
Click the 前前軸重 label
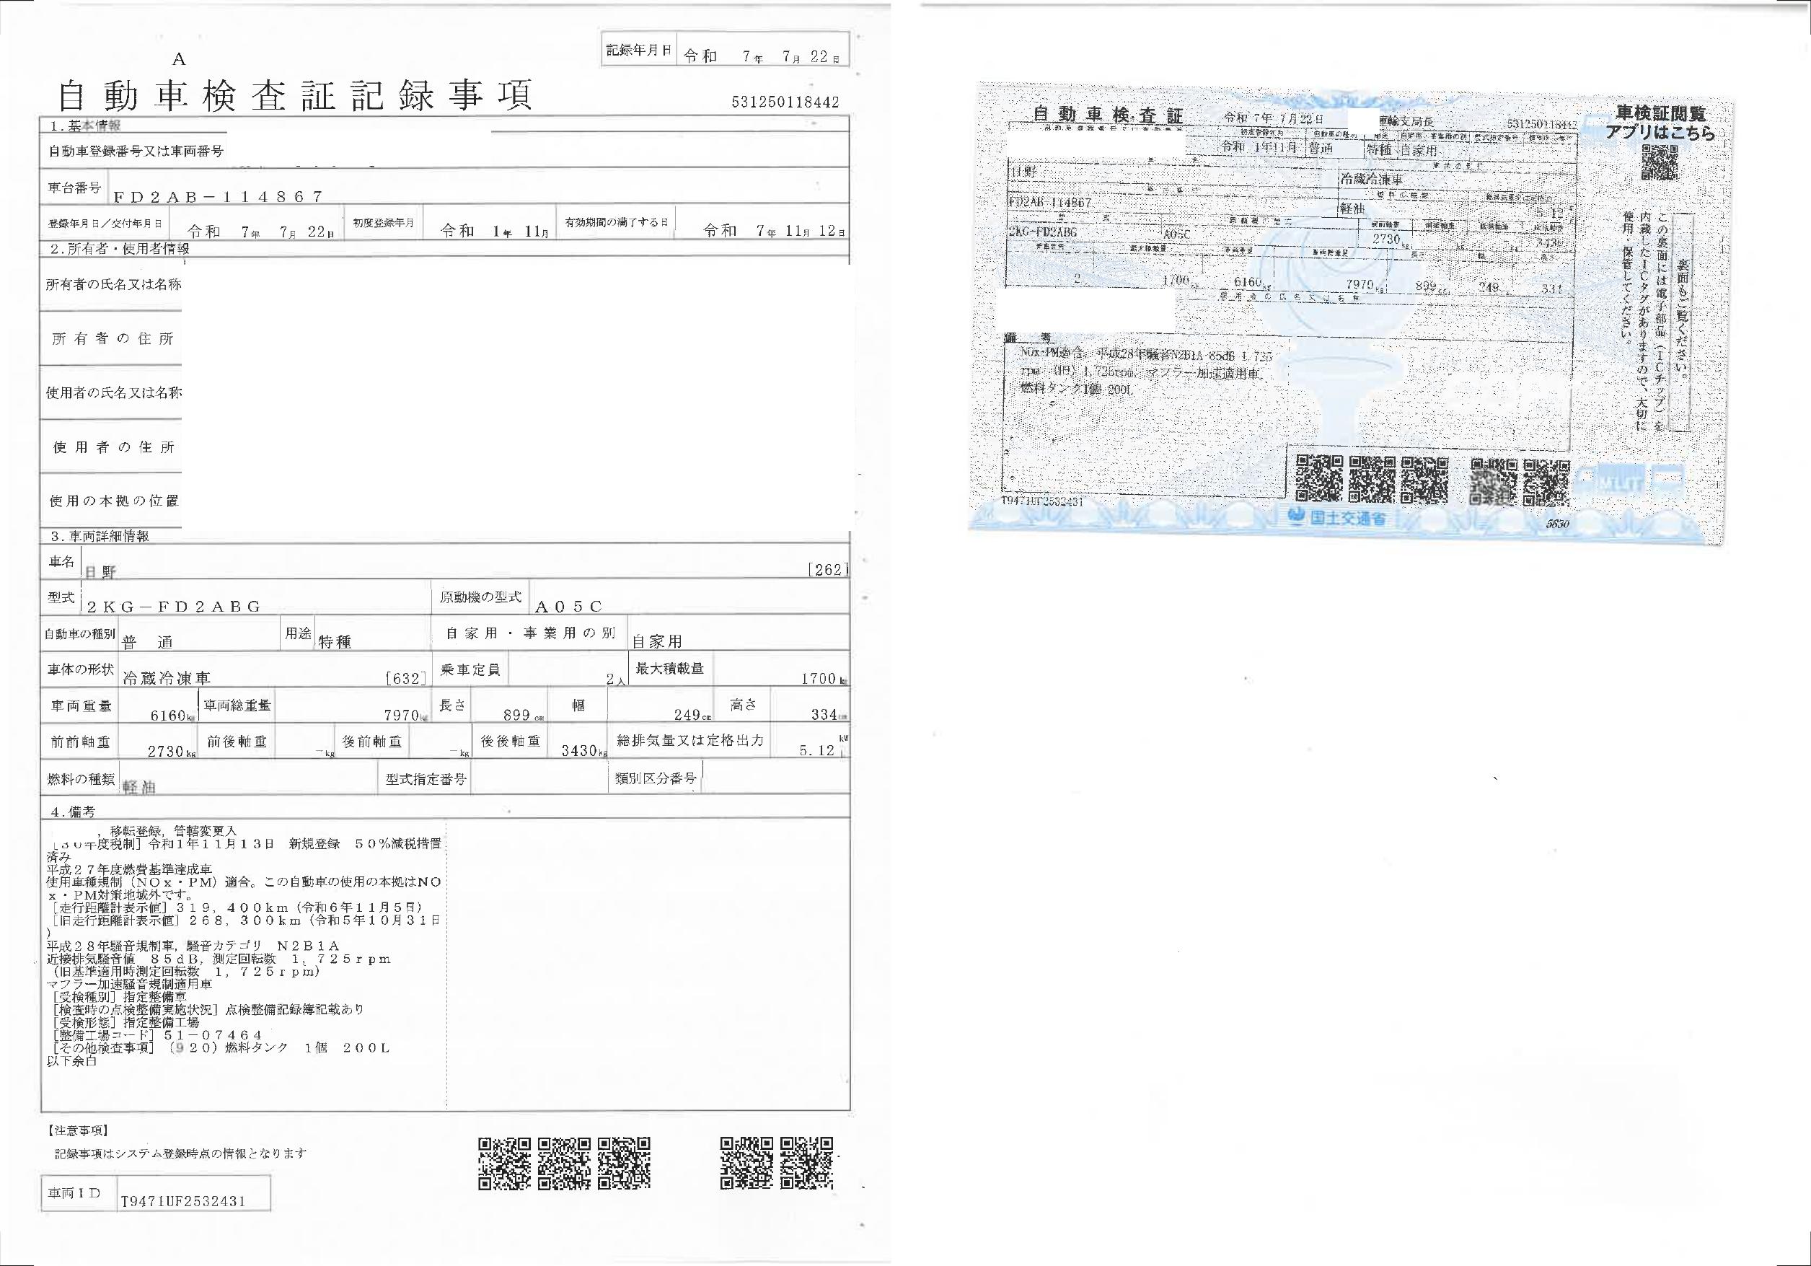pos(79,742)
